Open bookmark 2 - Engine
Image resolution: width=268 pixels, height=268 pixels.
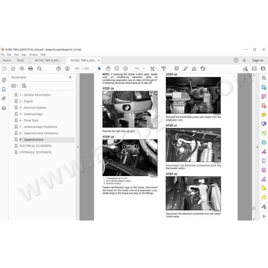[26, 101]
